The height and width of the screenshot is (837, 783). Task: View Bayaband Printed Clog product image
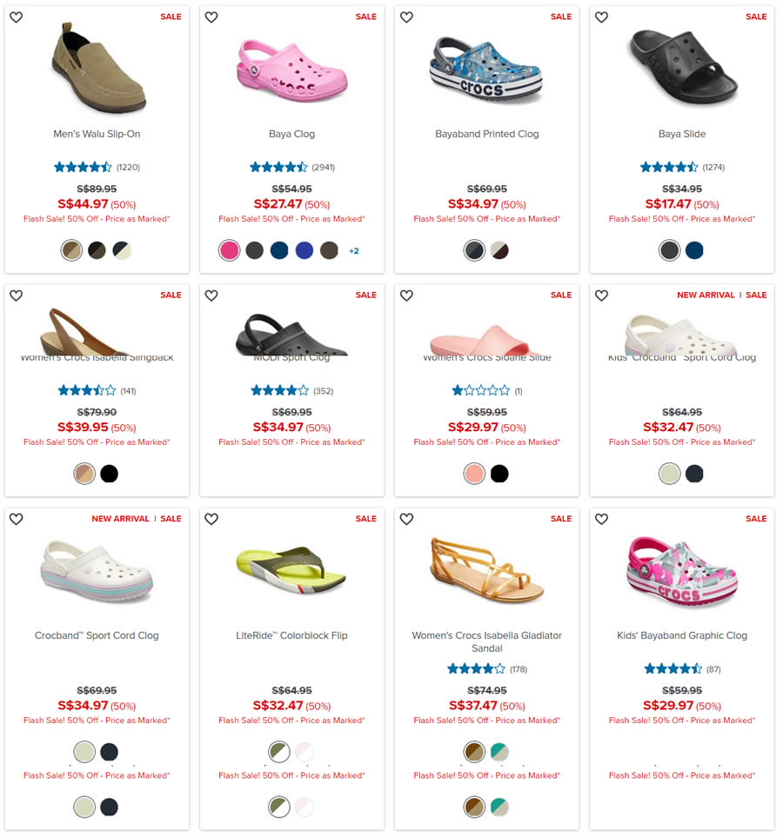coord(485,69)
